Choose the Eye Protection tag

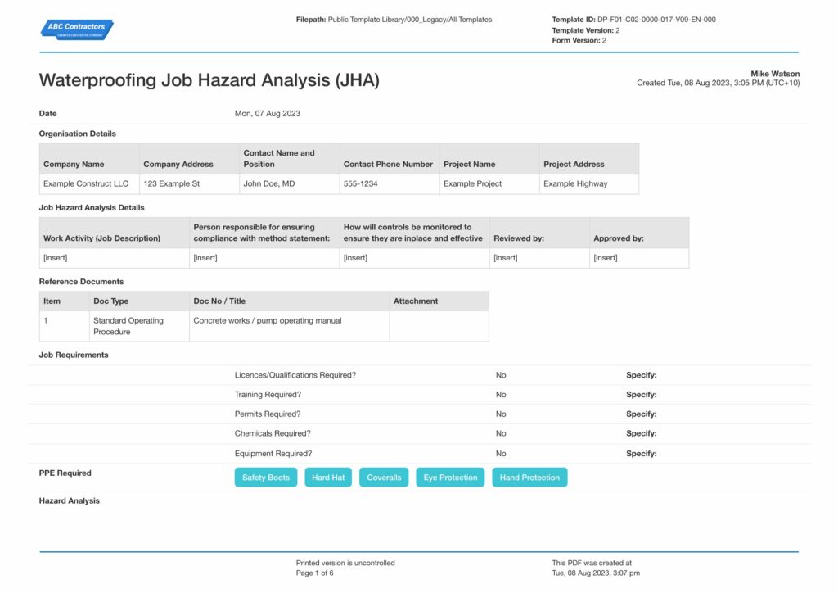point(450,478)
